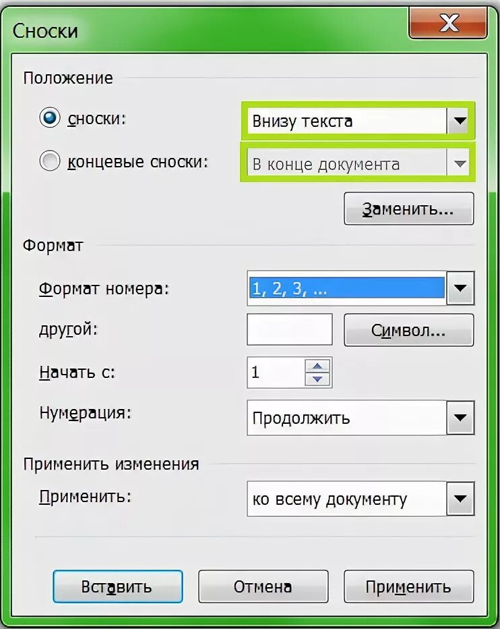Open the Применить scope dropdown

460,499
